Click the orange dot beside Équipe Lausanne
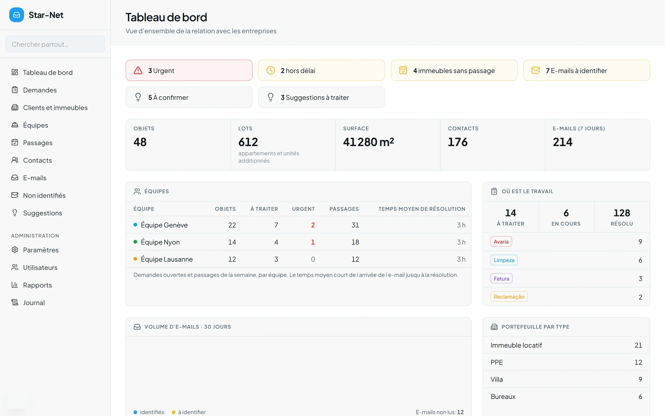The height and width of the screenshot is (416, 665). pyautogui.click(x=135, y=259)
